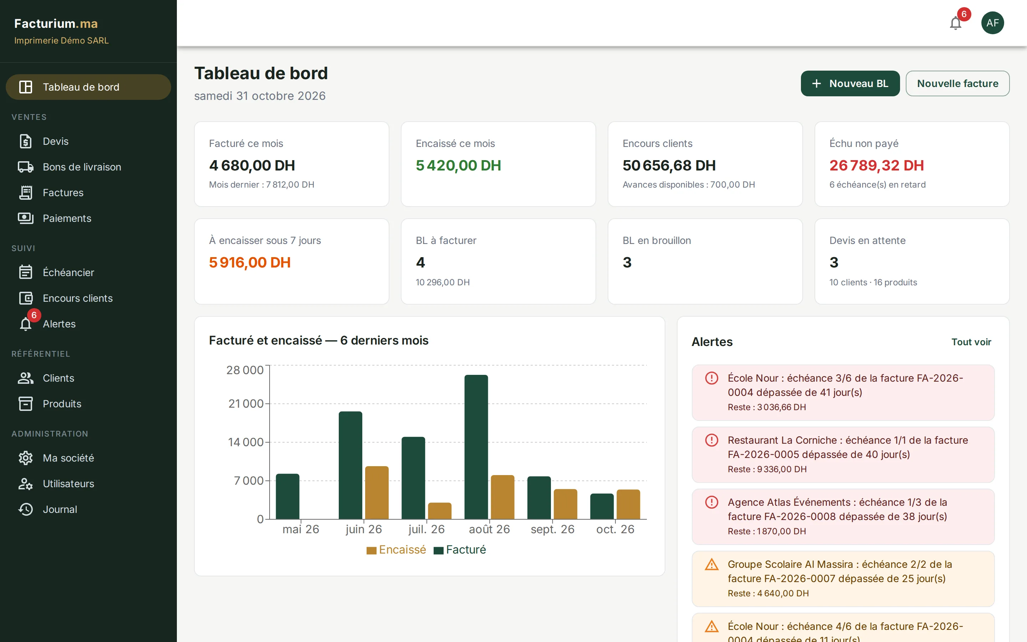
Task: Click the Devis document icon in sidebar
Action: 25,141
